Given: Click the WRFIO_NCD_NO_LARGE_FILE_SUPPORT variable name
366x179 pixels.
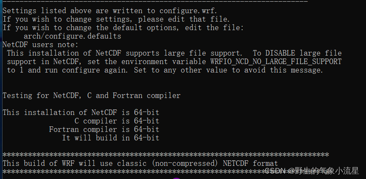Looking at the screenshot, I should (x=276, y=62).
